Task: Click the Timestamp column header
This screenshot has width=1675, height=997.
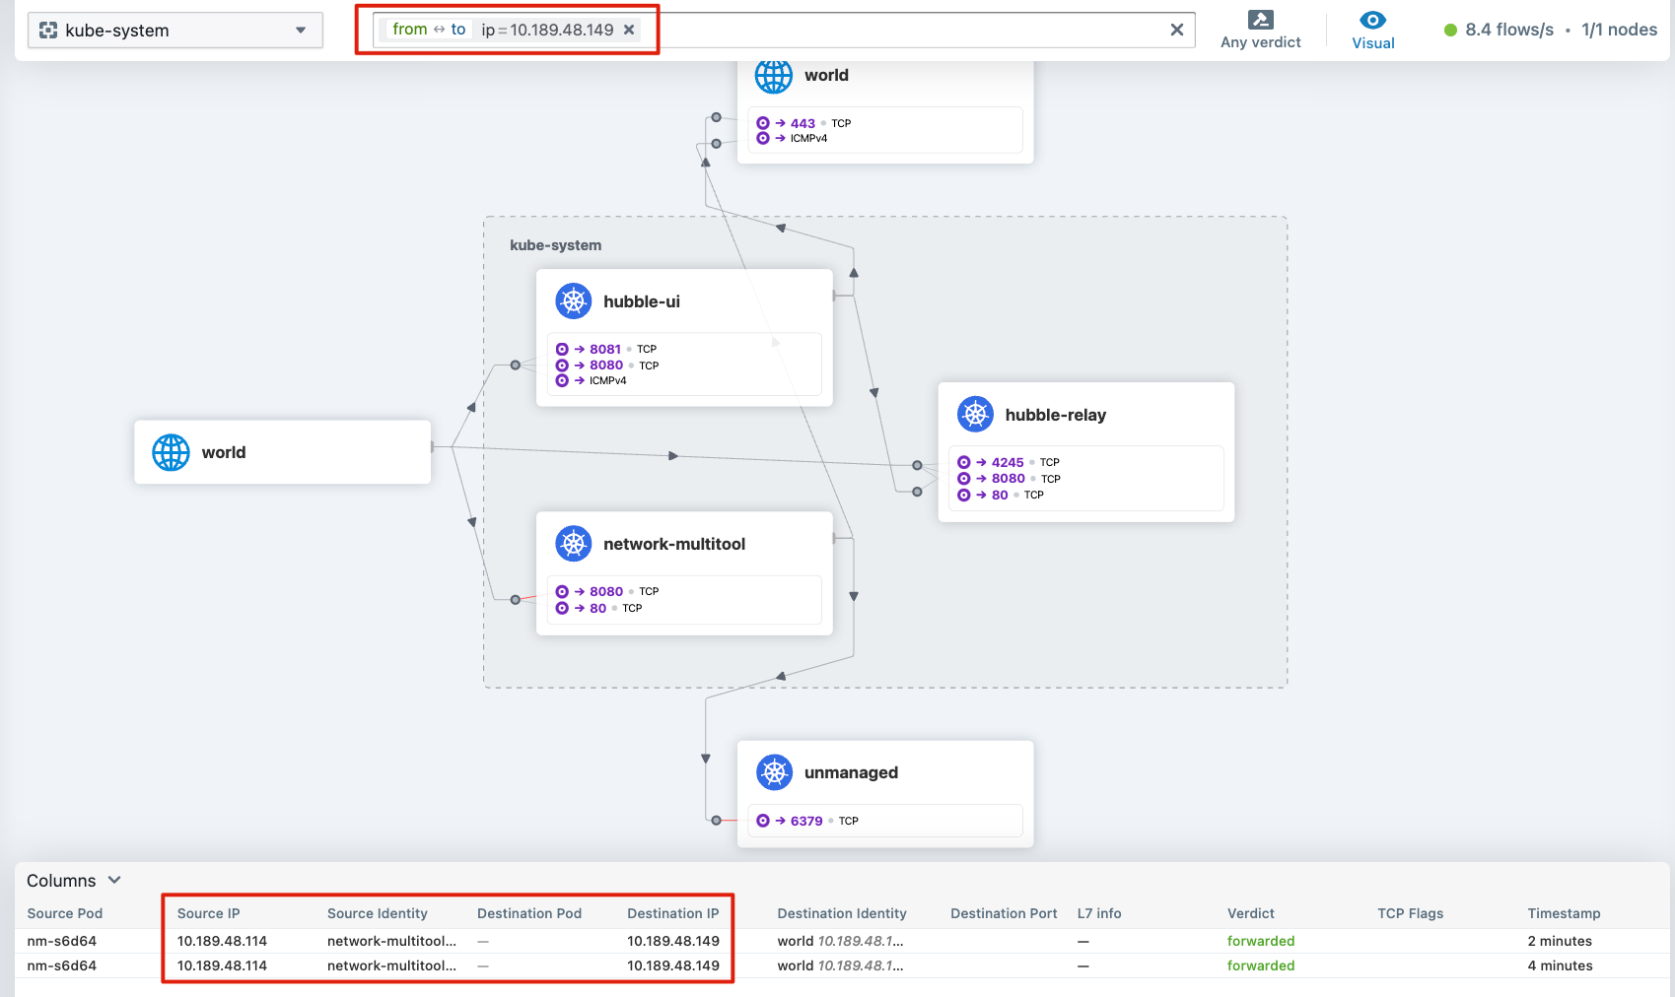Action: [x=1565, y=913]
